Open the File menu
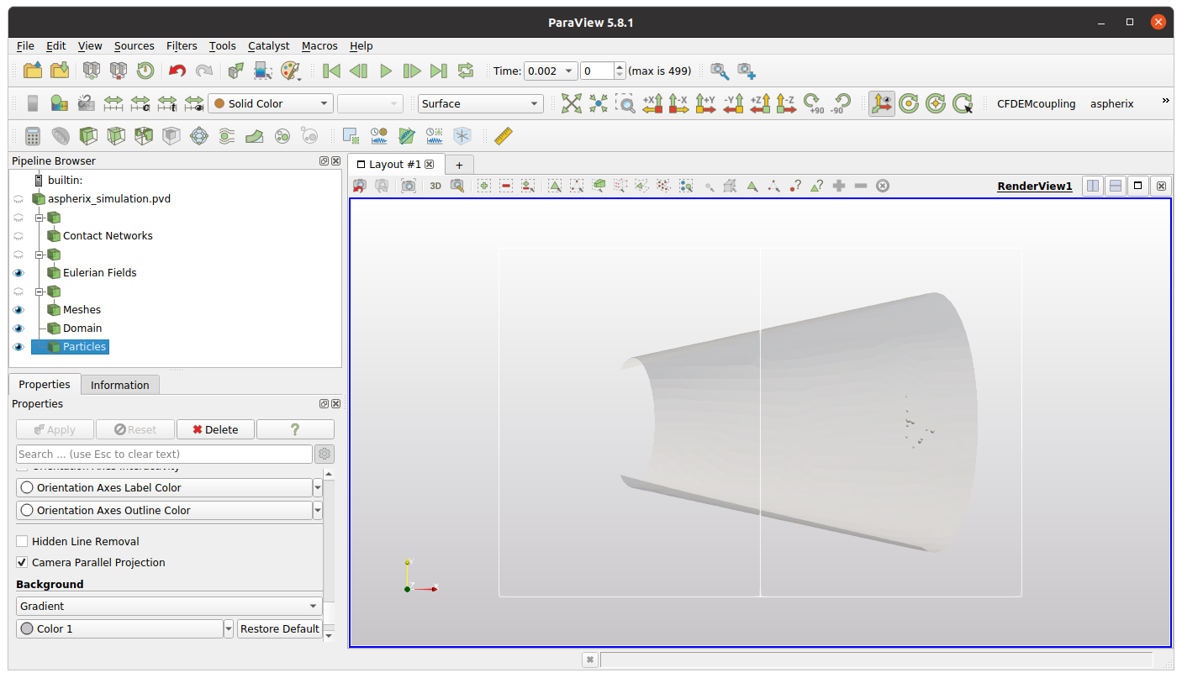The width and height of the screenshot is (1182, 678). [x=25, y=46]
